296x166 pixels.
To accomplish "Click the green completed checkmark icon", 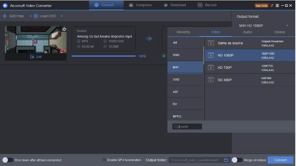I will tap(163, 56).
